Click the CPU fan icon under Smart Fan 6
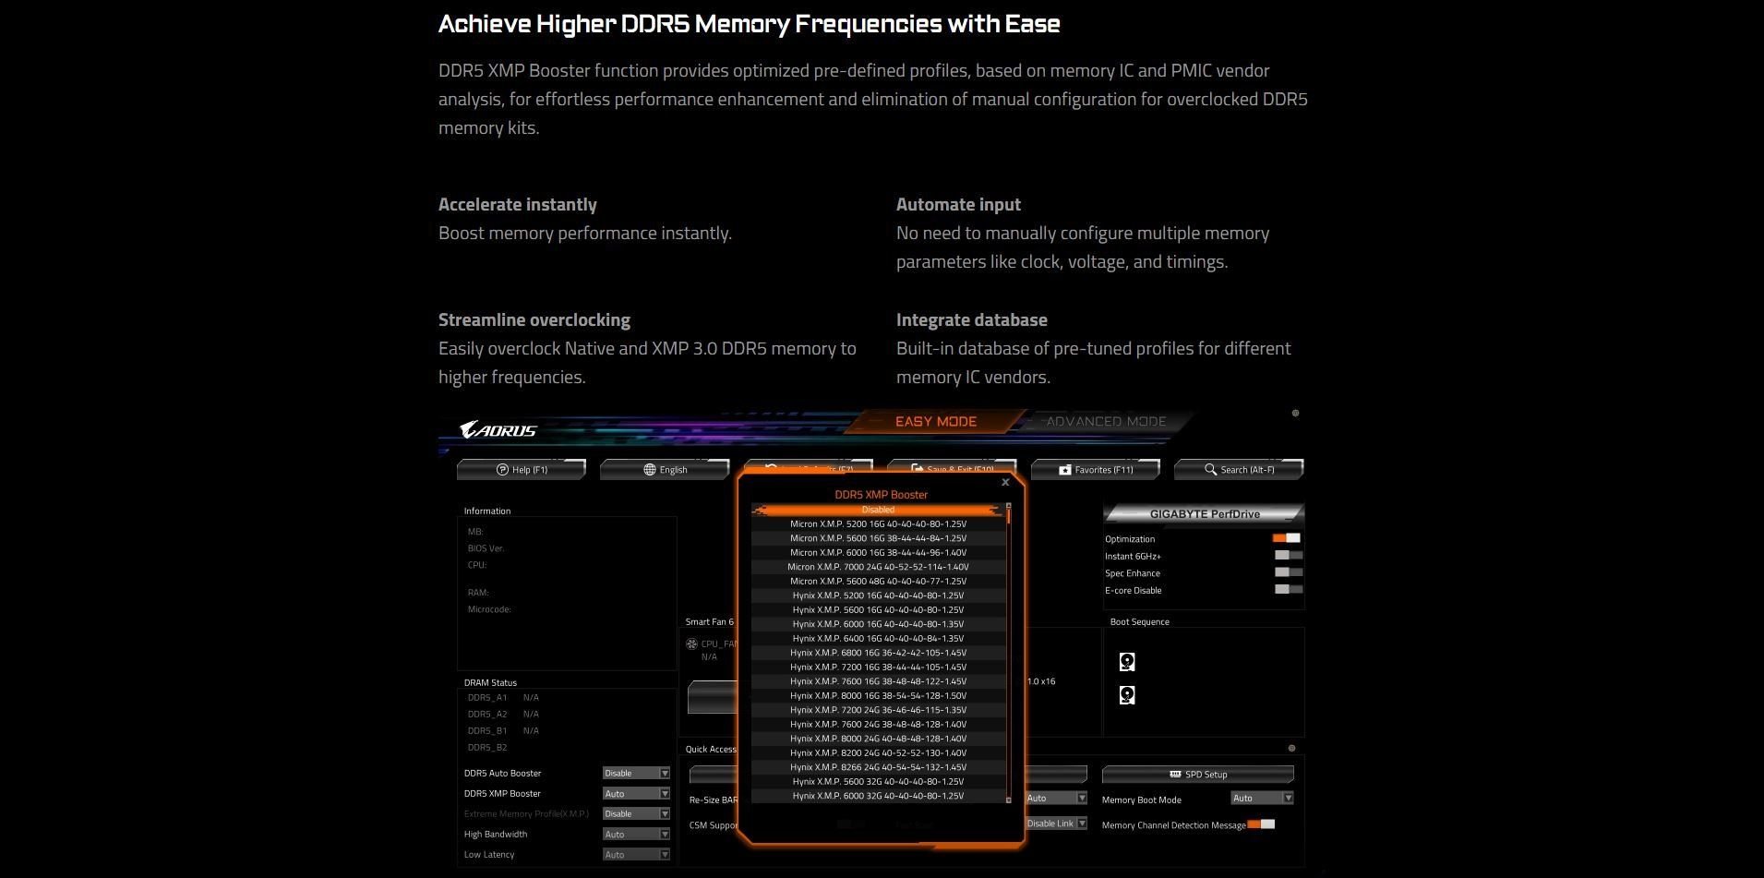This screenshot has height=878, width=1764. pos(692,643)
